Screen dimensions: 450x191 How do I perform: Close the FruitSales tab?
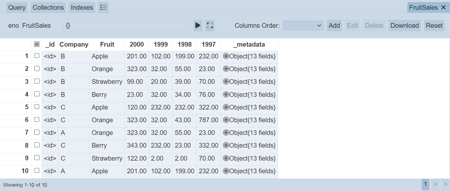tap(443, 8)
